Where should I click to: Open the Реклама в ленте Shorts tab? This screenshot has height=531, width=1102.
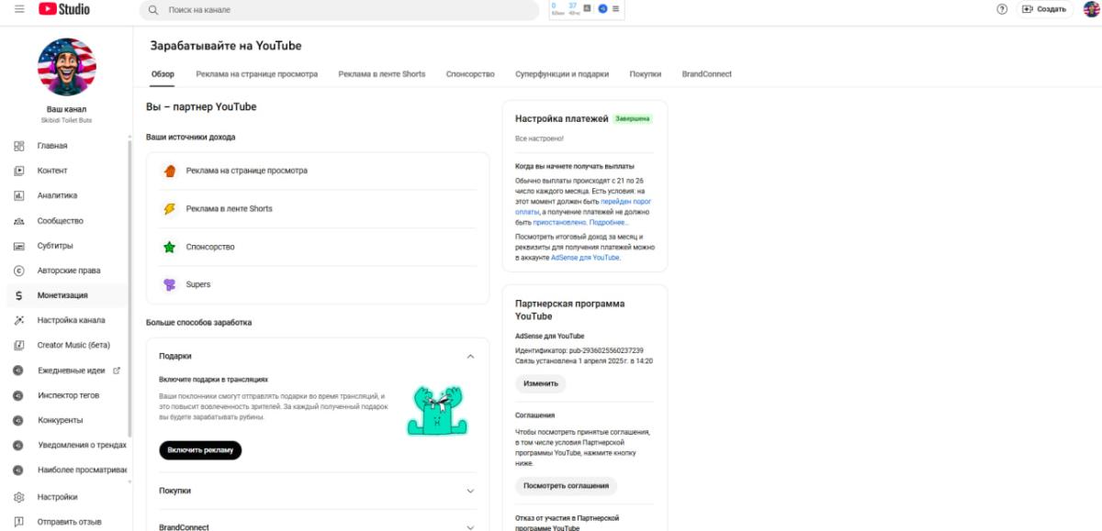point(382,74)
